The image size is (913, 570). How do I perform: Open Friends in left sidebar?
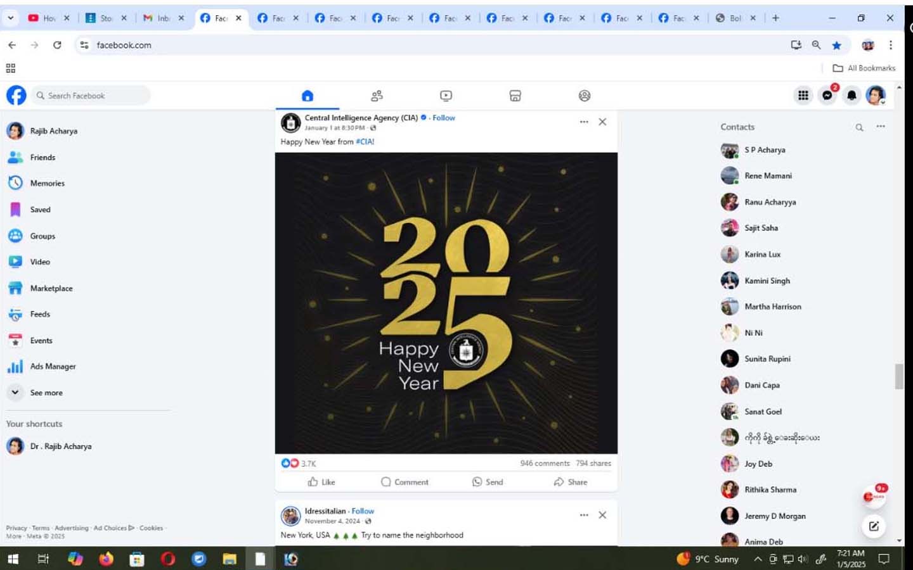click(42, 157)
